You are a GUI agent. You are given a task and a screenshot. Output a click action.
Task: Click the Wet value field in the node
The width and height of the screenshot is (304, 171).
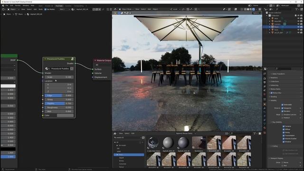point(59,112)
